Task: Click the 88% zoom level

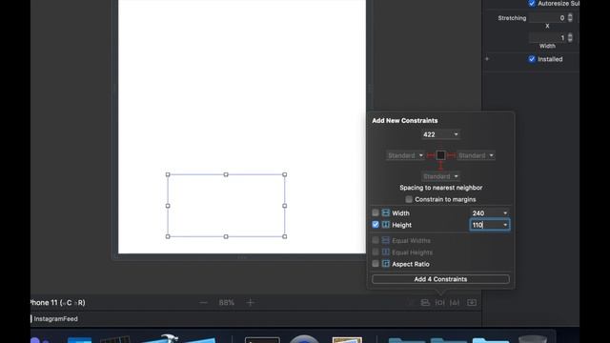Action: click(x=227, y=303)
